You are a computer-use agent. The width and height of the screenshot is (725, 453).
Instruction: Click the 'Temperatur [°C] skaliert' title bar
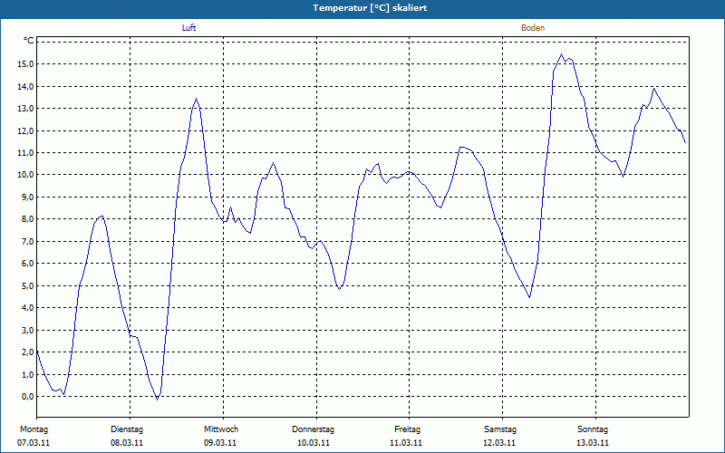(362, 8)
